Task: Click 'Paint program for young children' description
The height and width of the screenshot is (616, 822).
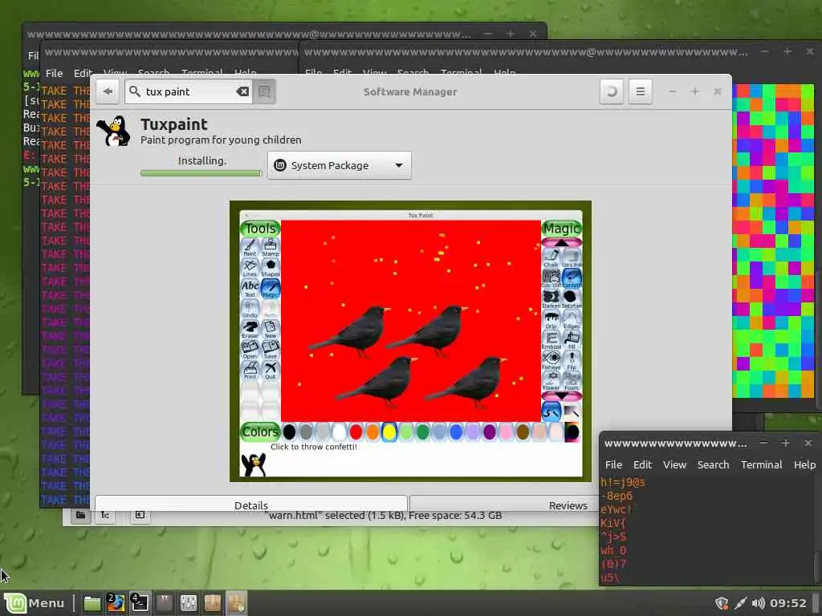Action: (221, 140)
